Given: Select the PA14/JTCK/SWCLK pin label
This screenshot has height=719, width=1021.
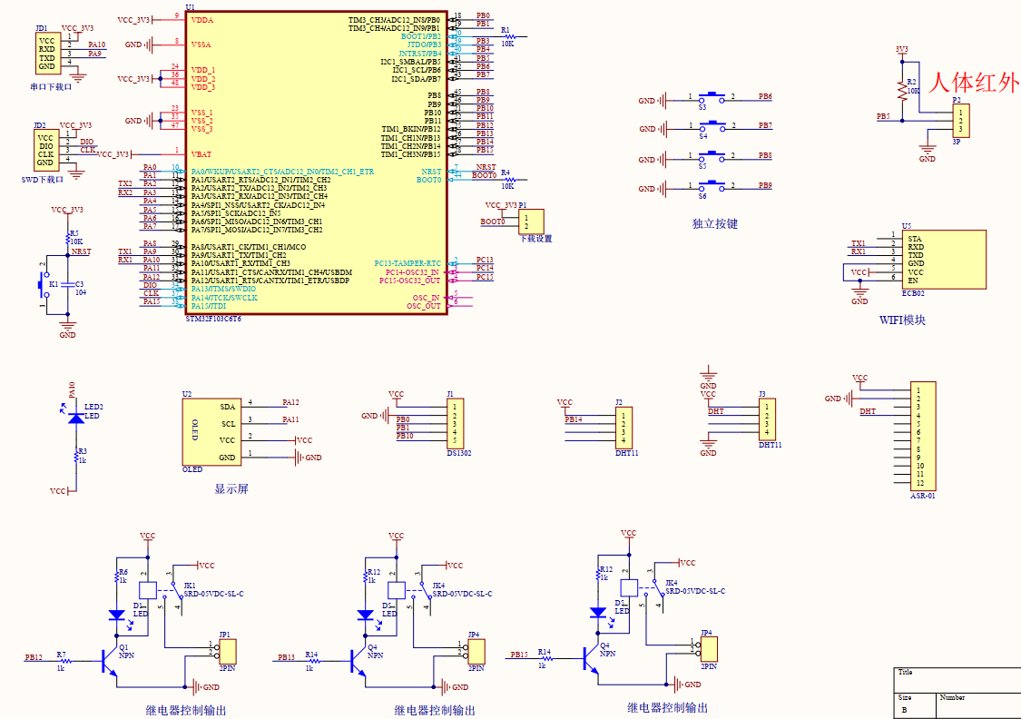Looking at the screenshot, I should [x=225, y=298].
